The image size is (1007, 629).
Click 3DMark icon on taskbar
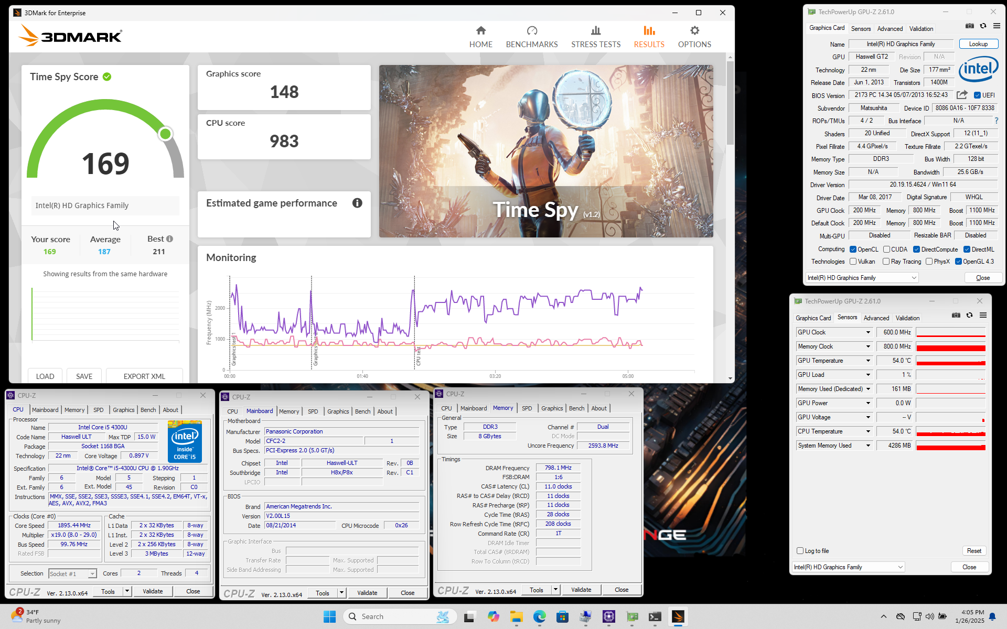tap(678, 616)
